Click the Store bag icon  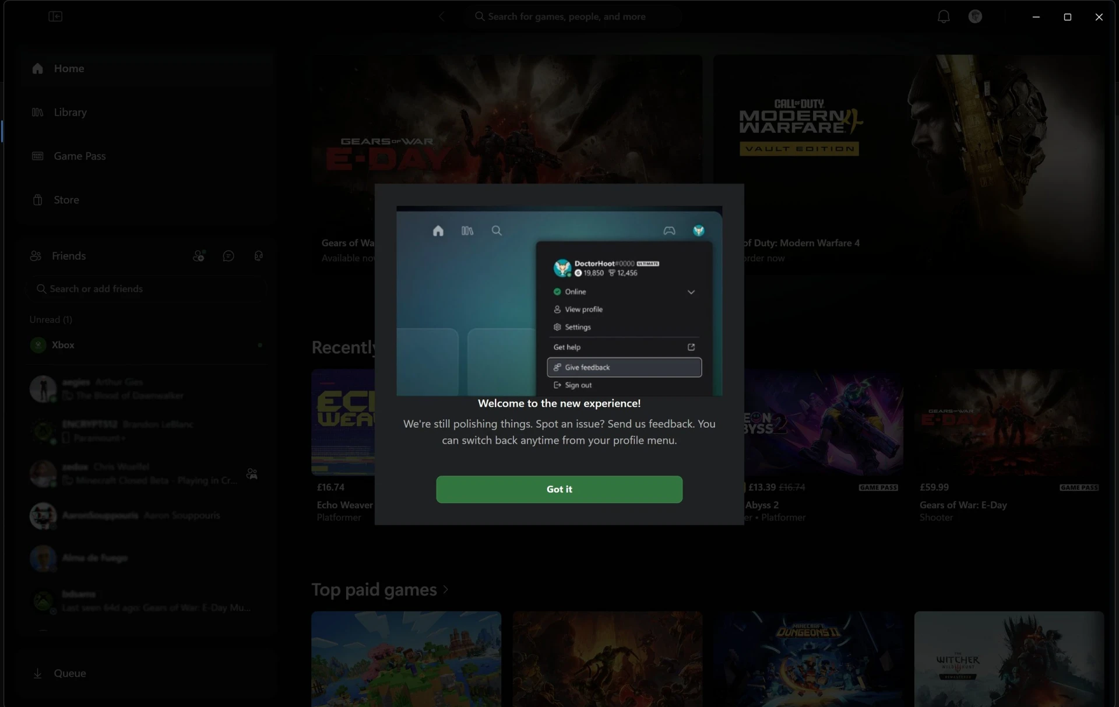(x=38, y=199)
